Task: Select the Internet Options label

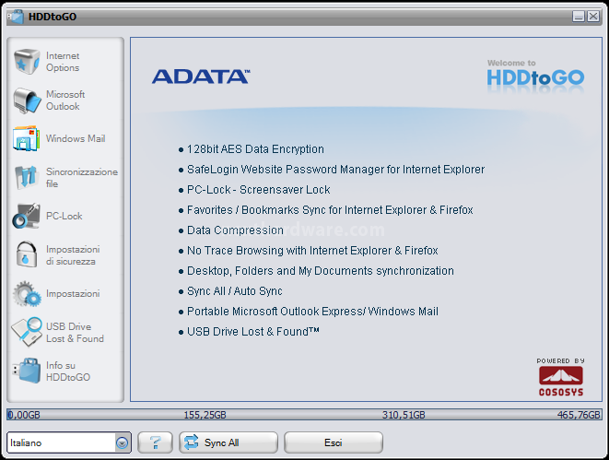Action: tap(63, 62)
